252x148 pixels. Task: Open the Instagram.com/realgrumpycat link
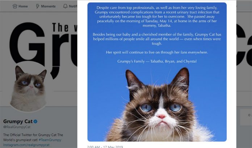pos(26,145)
